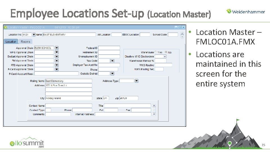Open WHS Approval Chain dropdown arrow
Image resolution: width=270 pixels, height=152 pixels.
(x=57, y=52)
